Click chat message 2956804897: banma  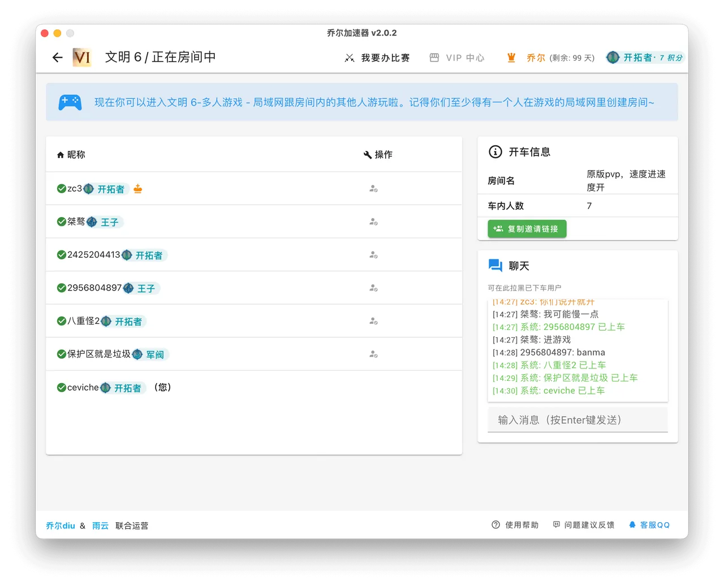(549, 353)
